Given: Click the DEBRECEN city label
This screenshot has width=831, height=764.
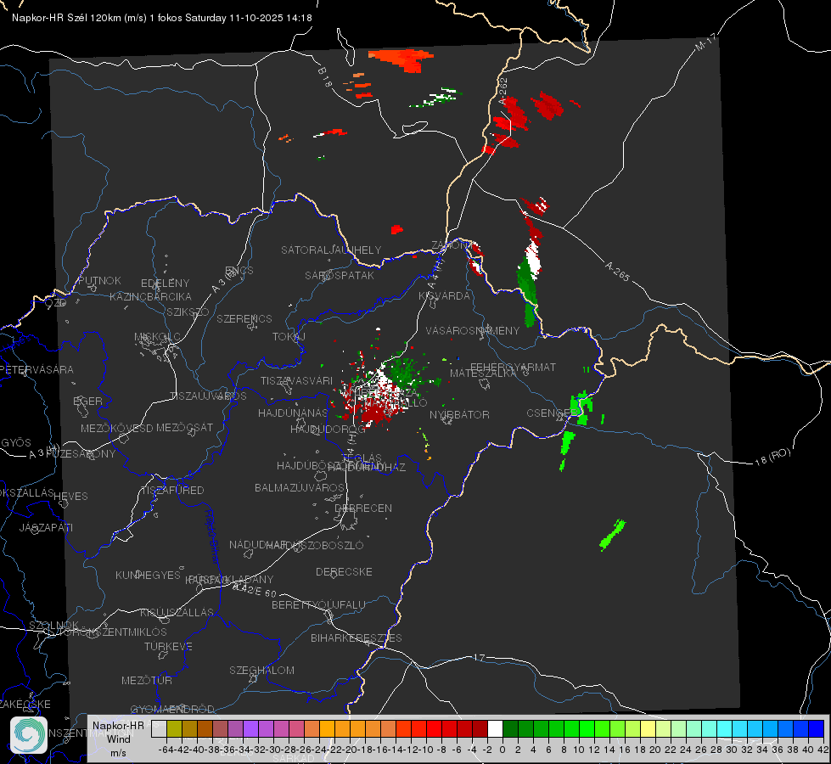Looking at the screenshot, I should click(x=363, y=508).
